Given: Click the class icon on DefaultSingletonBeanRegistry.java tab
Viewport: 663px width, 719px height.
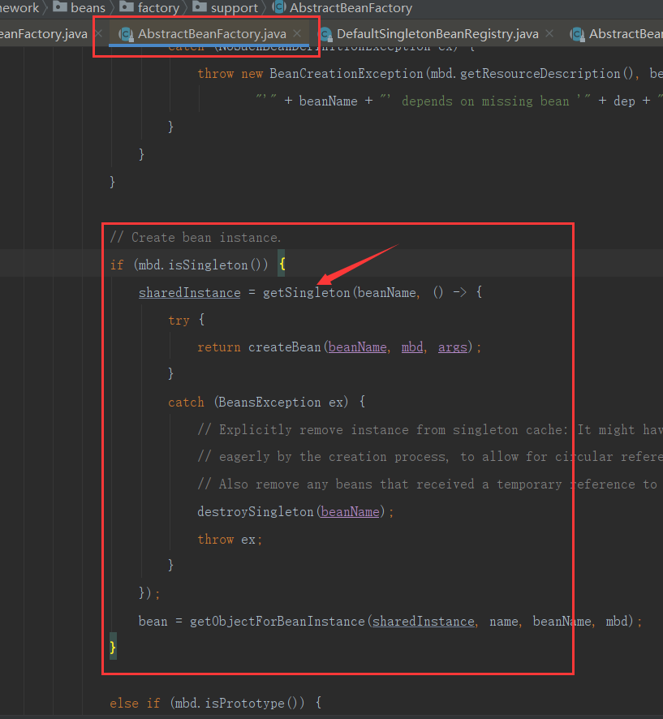Looking at the screenshot, I should 325,34.
